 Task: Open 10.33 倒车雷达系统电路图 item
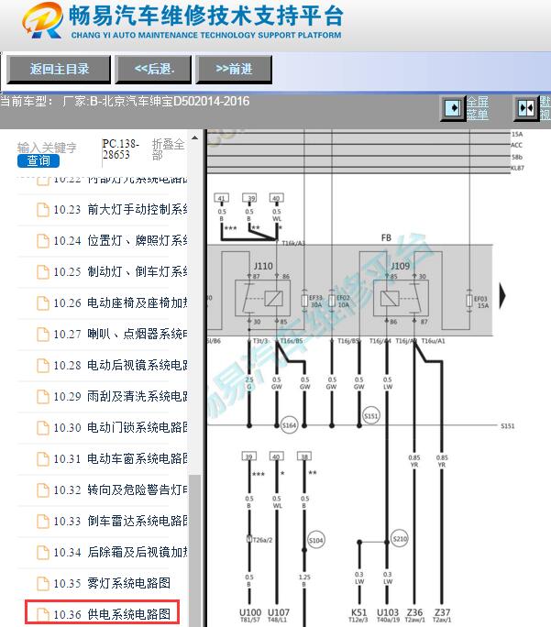coord(120,521)
